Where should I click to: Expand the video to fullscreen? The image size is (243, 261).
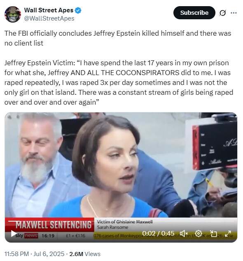(x=228, y=234)
